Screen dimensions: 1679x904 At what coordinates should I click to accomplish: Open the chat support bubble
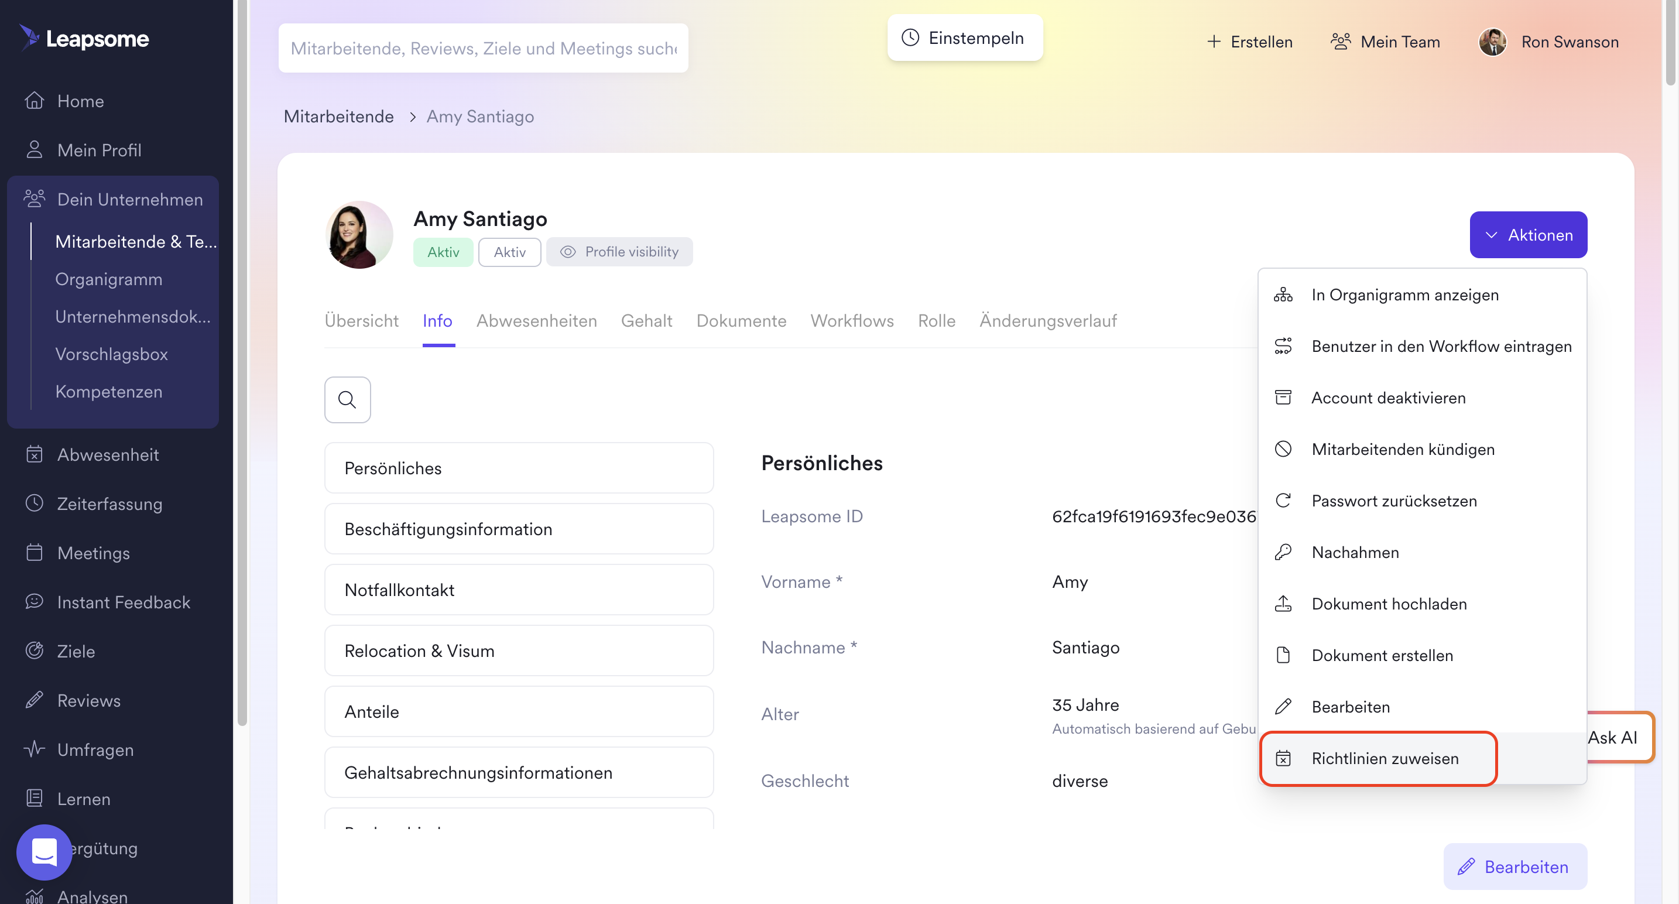pyautogui.click(x=44, y=852)
